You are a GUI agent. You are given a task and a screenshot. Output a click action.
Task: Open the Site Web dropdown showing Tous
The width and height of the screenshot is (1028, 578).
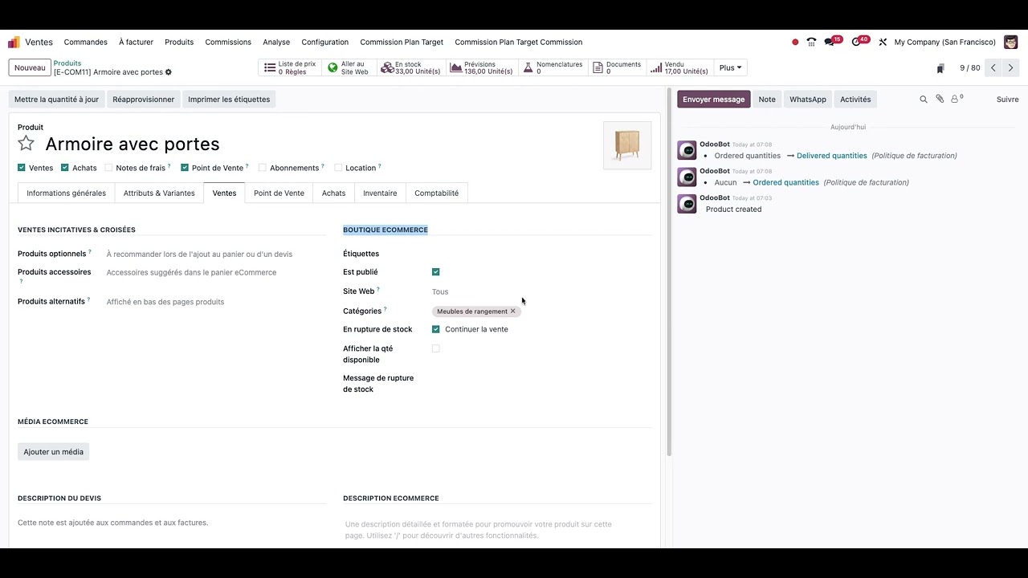point(540,291)
